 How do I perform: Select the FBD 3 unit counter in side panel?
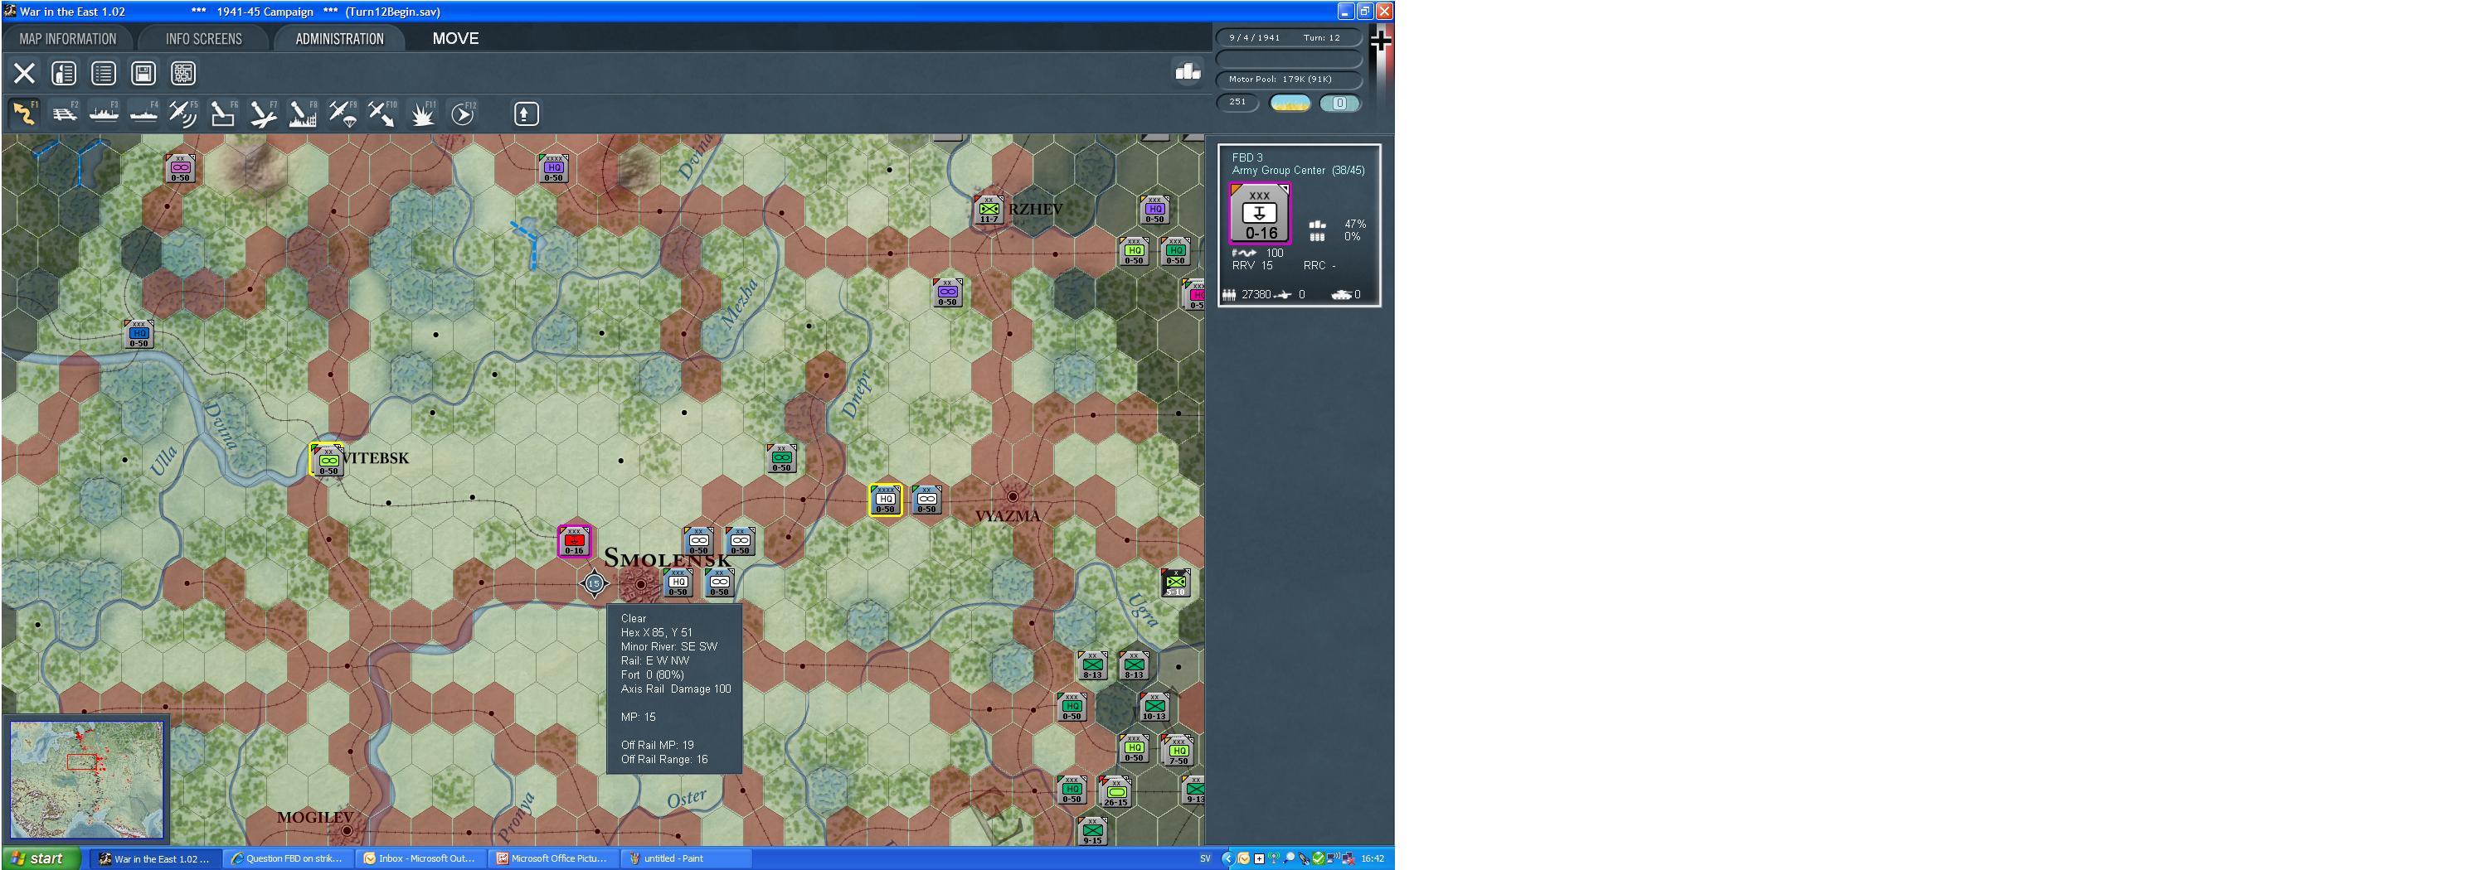[1260, 213]
